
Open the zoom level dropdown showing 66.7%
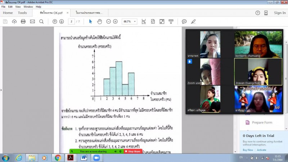(129, 22)
